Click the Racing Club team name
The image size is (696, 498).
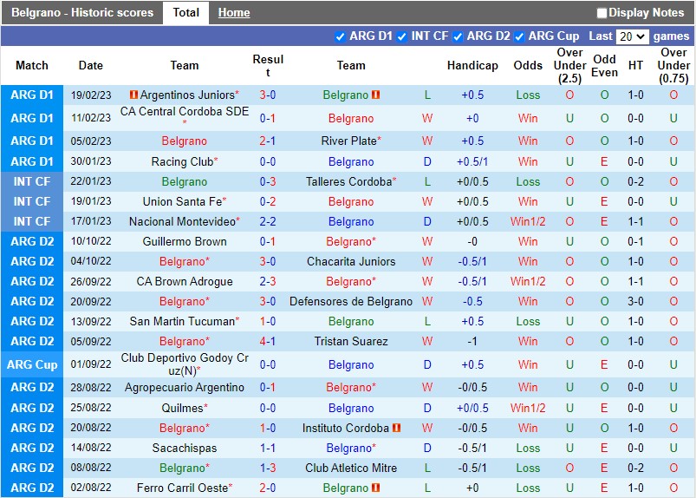click(181, 161)
